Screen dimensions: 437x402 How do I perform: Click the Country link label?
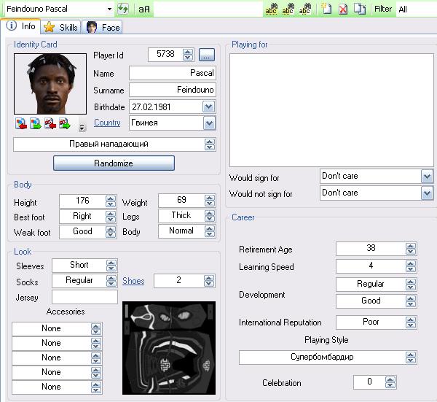point(107,123)
